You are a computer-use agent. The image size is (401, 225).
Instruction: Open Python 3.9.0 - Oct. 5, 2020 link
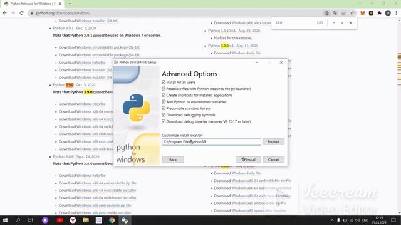pos(74,85)
